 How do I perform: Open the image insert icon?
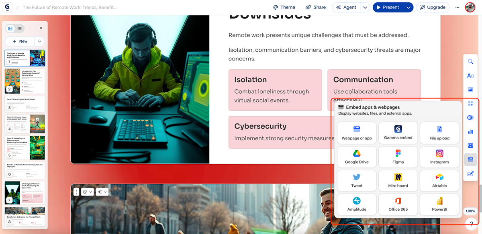470,89
